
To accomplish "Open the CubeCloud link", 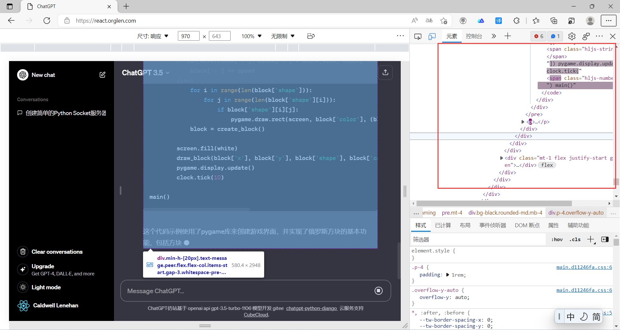I will coord(256,315).
